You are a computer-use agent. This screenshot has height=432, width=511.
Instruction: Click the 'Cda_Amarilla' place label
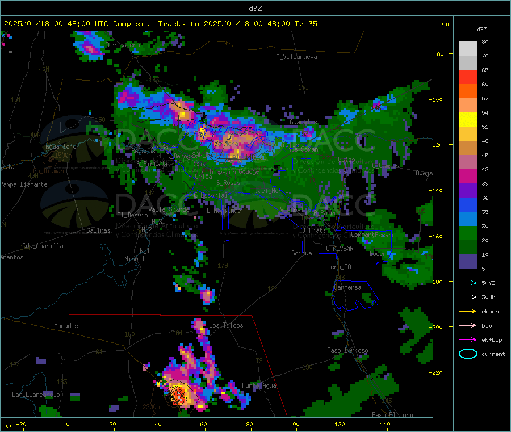pyautogui.click(x=43, y=246)
